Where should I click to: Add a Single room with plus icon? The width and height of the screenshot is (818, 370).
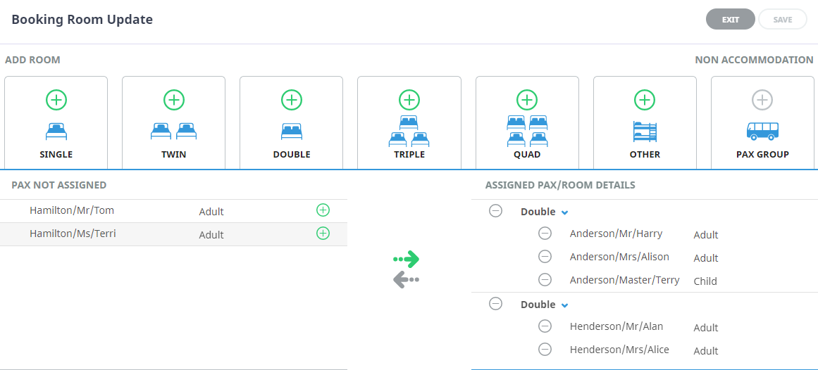coord(56,100)
